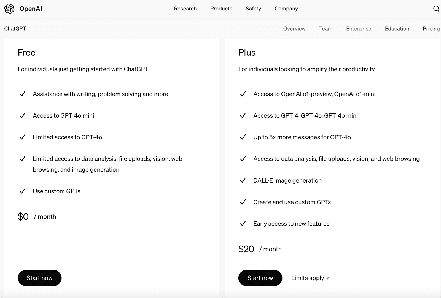Click checkmark beside 'Use custom GPTs'
The width and height of the screenshot is (441, 298).
tap(22, 191)
